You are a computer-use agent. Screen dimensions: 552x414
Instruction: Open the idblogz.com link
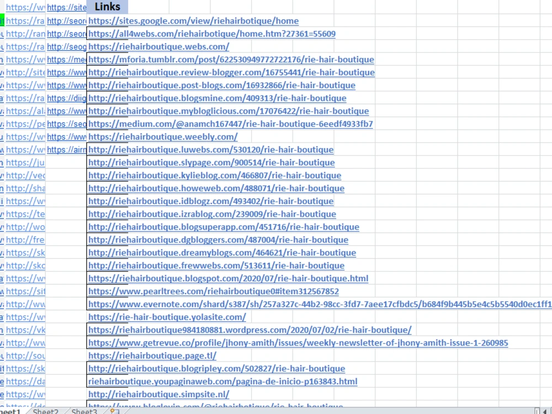click(210, 201)
